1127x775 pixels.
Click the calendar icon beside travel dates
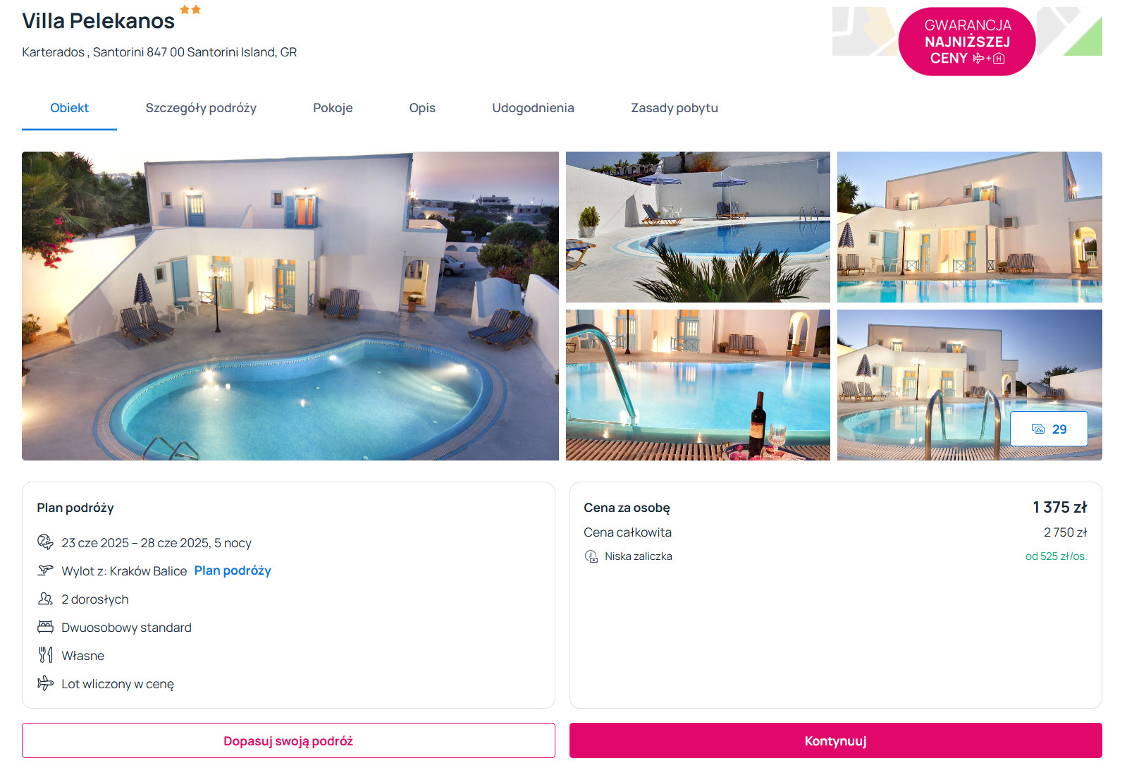[x=45, y=542]
